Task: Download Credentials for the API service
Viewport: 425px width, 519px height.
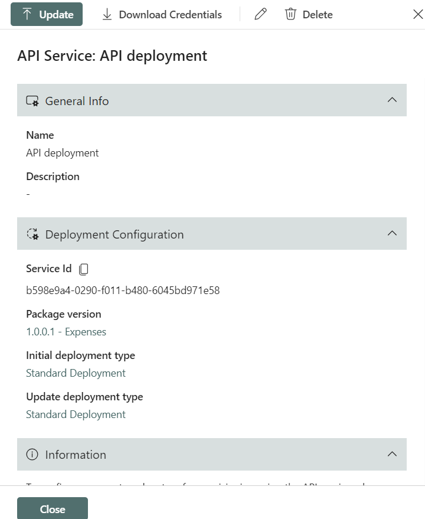Action: click(162, 15)
